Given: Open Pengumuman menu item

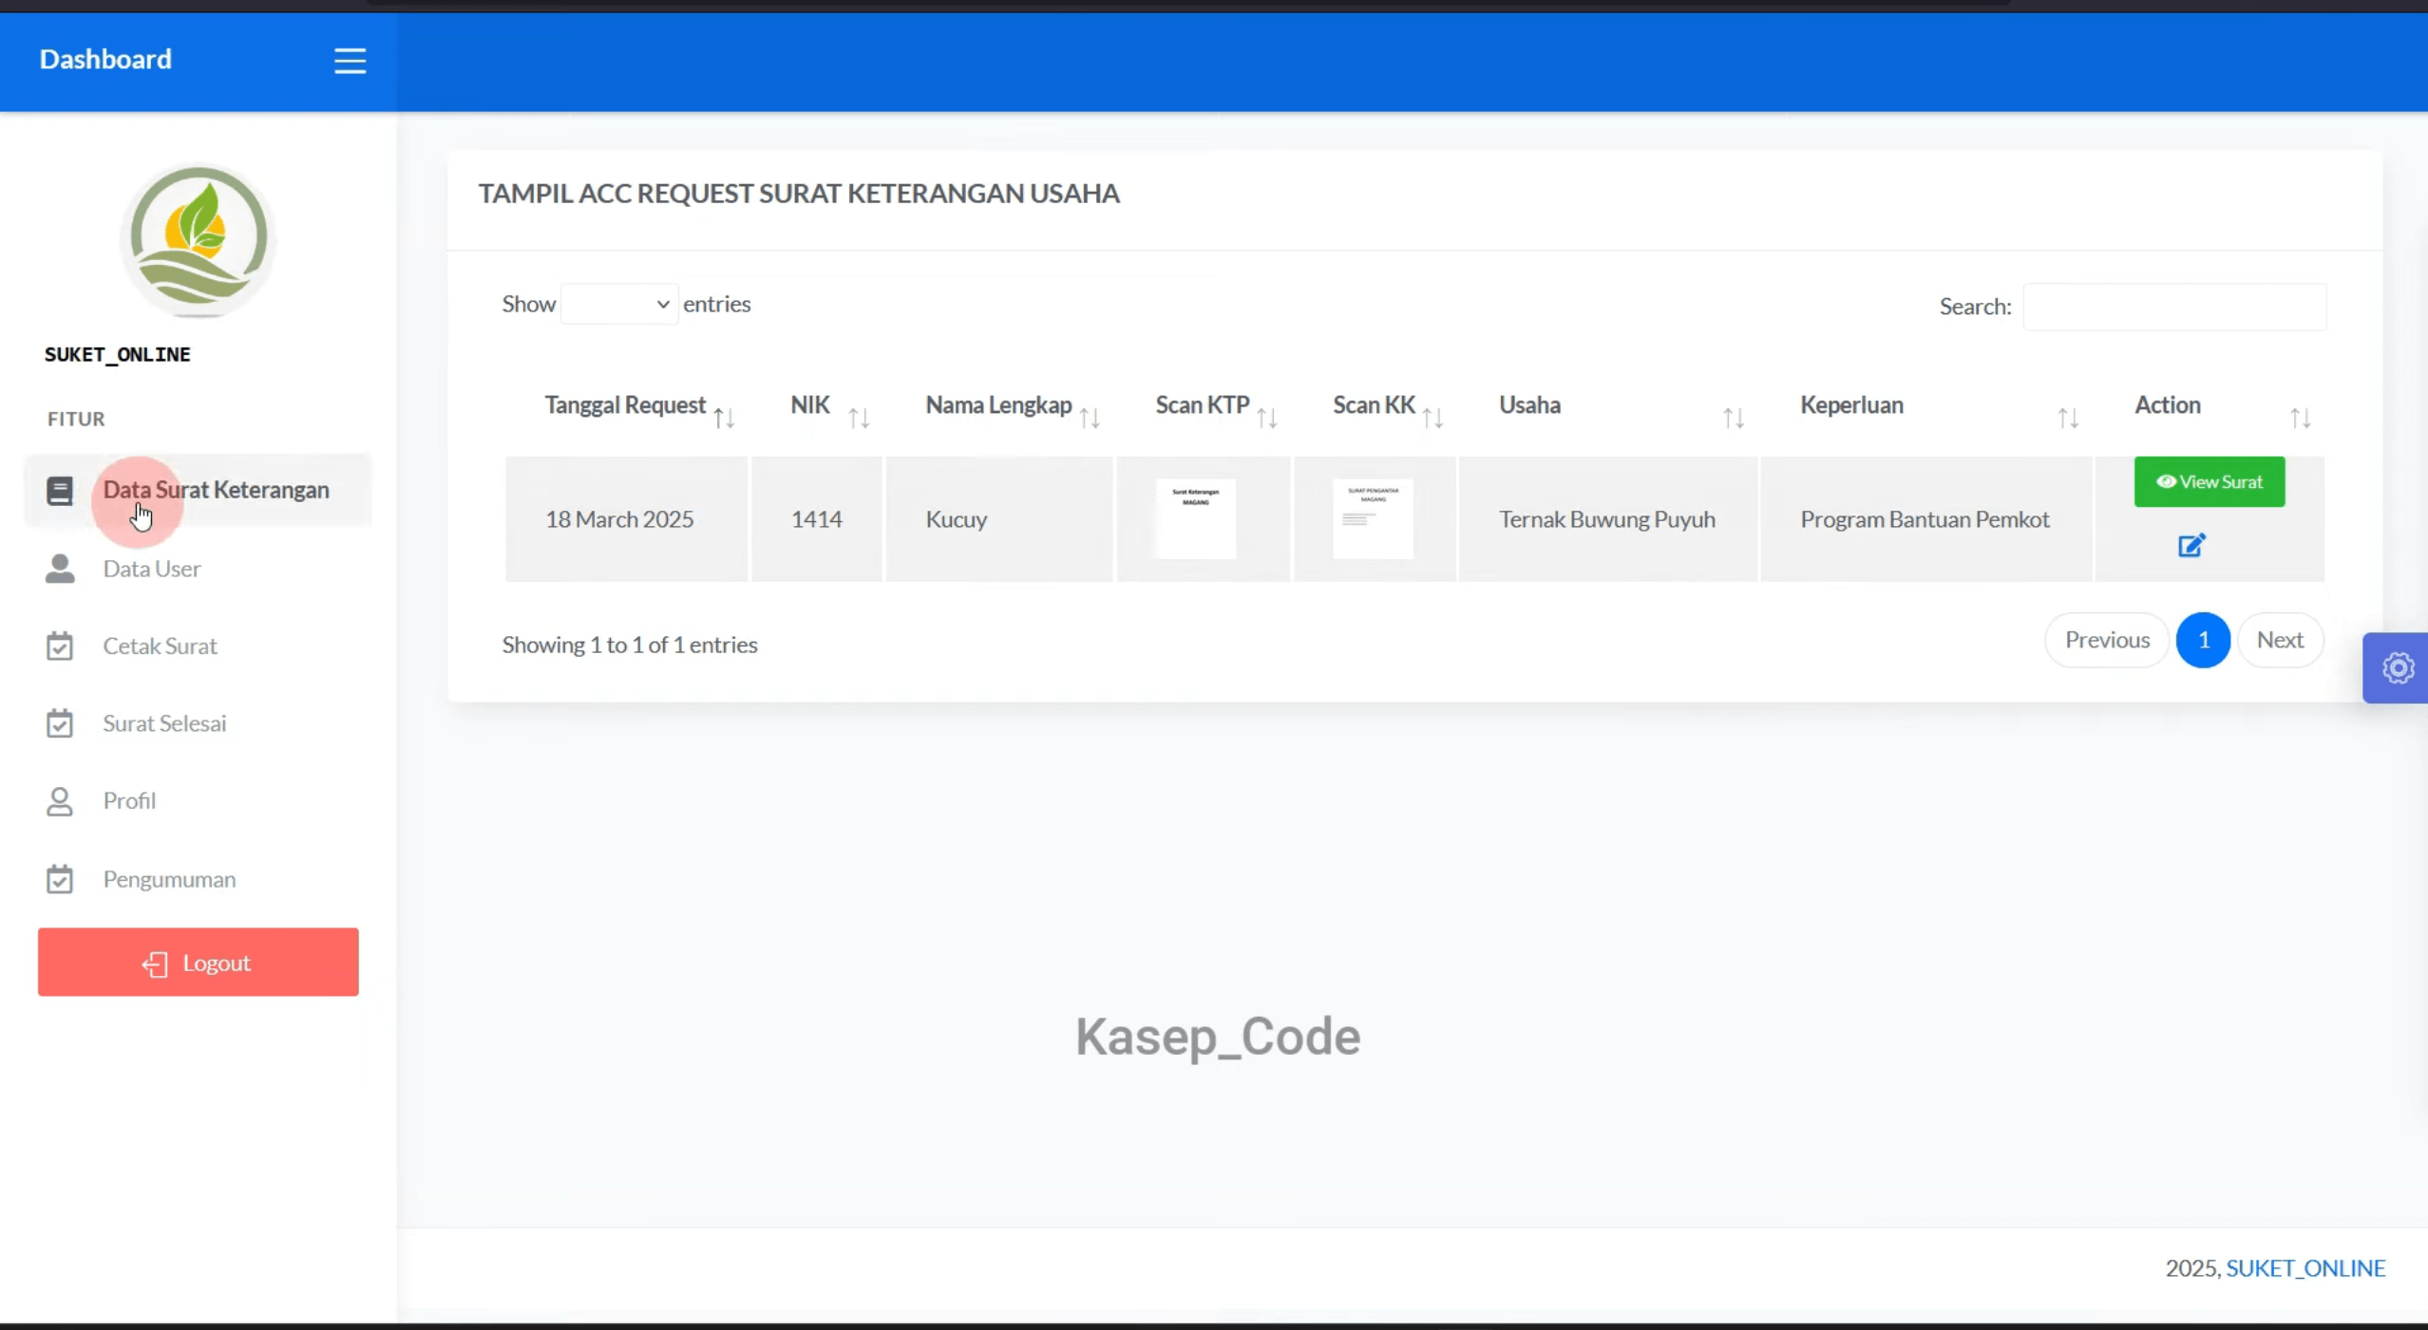Looking at the screenshot, I should click(x=199, y=879).
